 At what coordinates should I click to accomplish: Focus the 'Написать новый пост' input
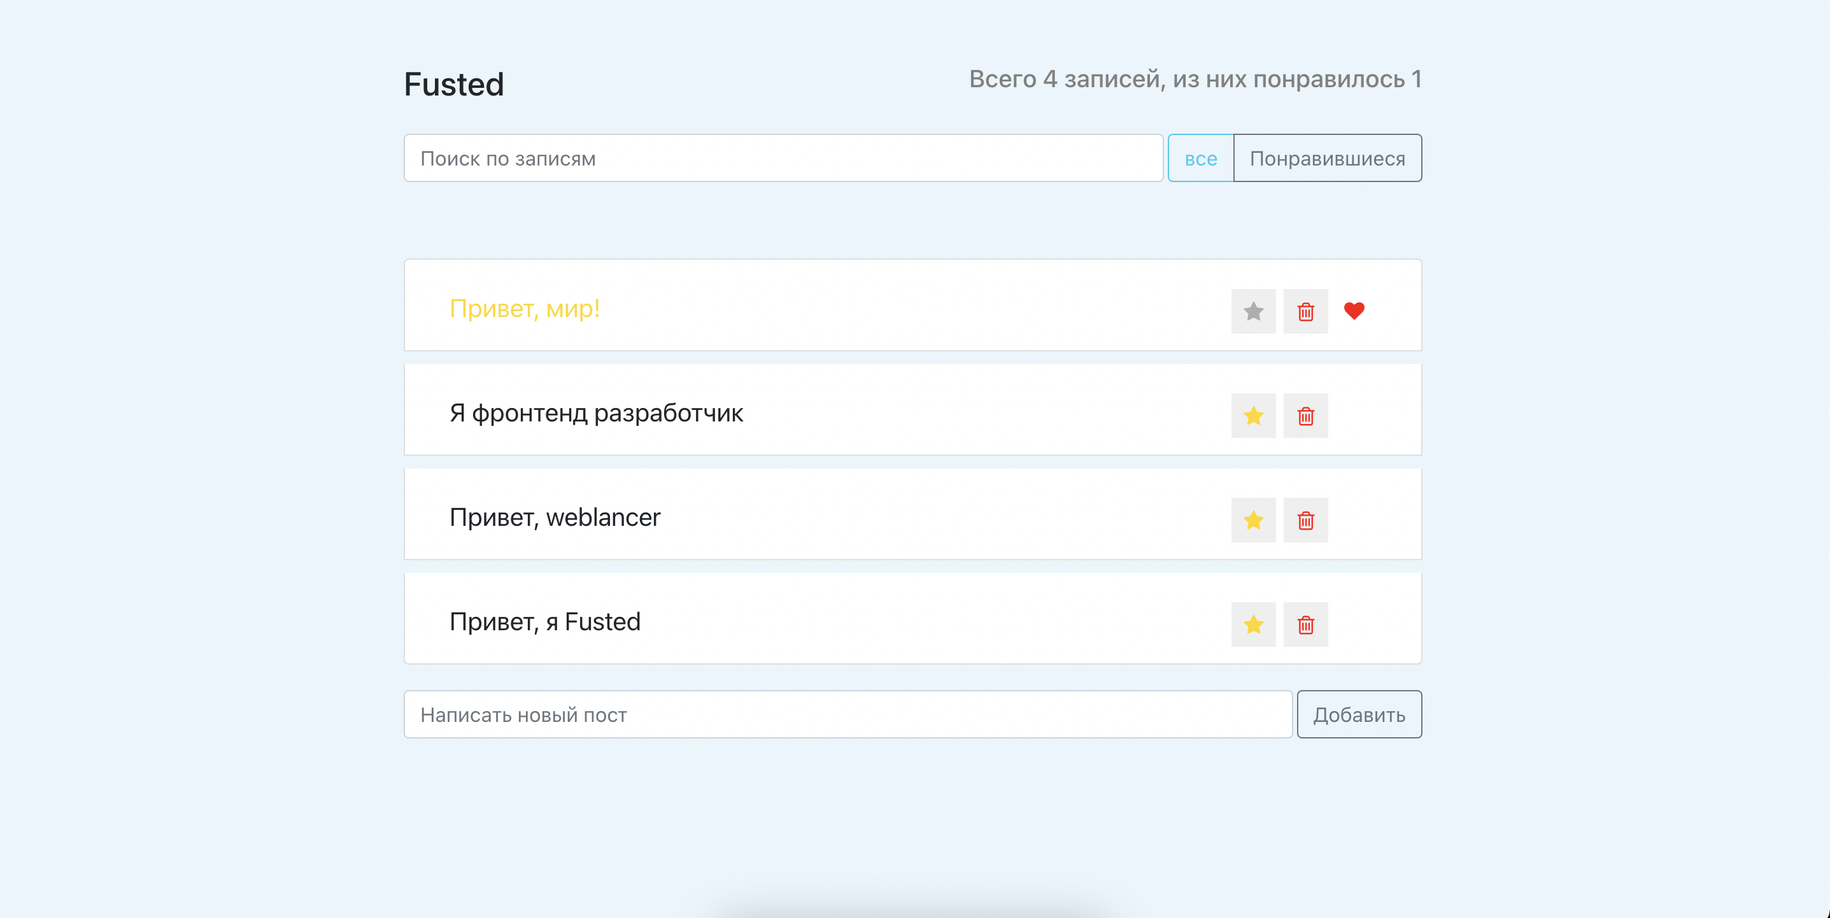[848, 714]
